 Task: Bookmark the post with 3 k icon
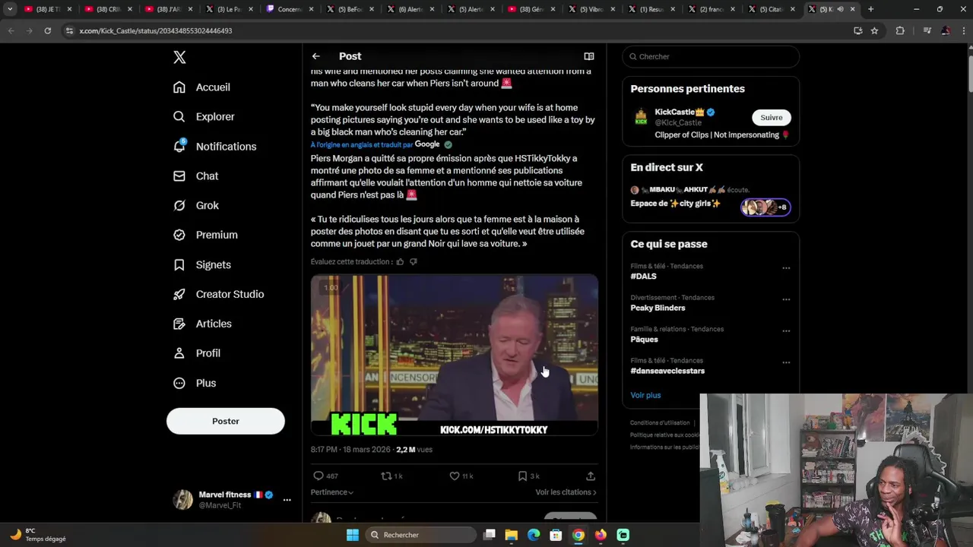[x=528, y=476]
